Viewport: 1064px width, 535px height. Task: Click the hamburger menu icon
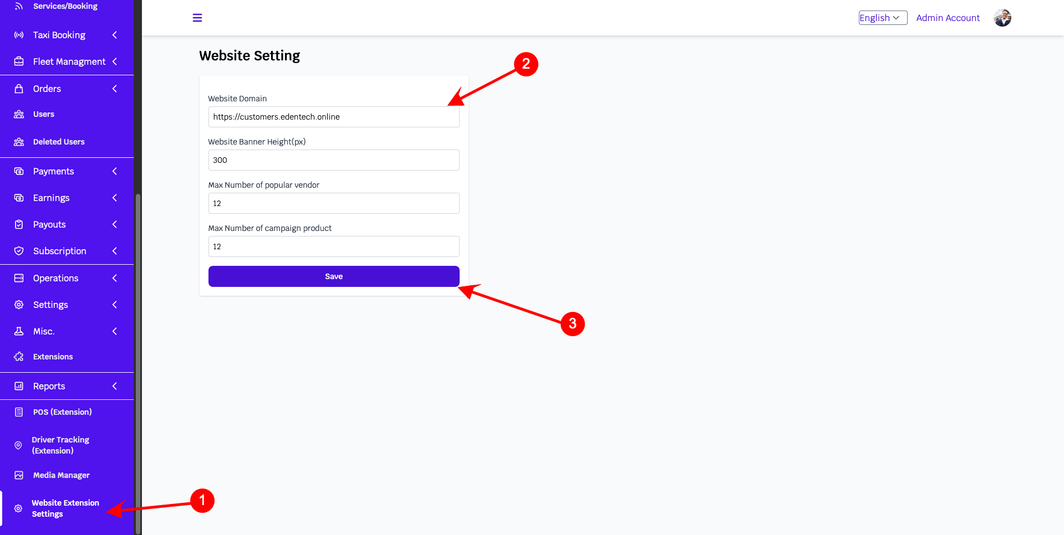[197, 18]
